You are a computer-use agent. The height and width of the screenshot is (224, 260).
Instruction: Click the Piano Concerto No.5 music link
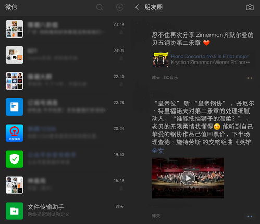pos(209,56)
